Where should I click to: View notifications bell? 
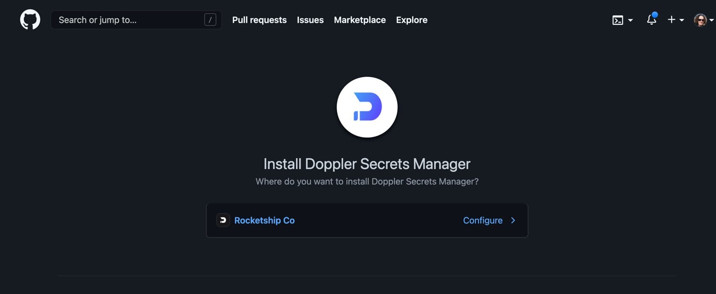pos(652,19)
